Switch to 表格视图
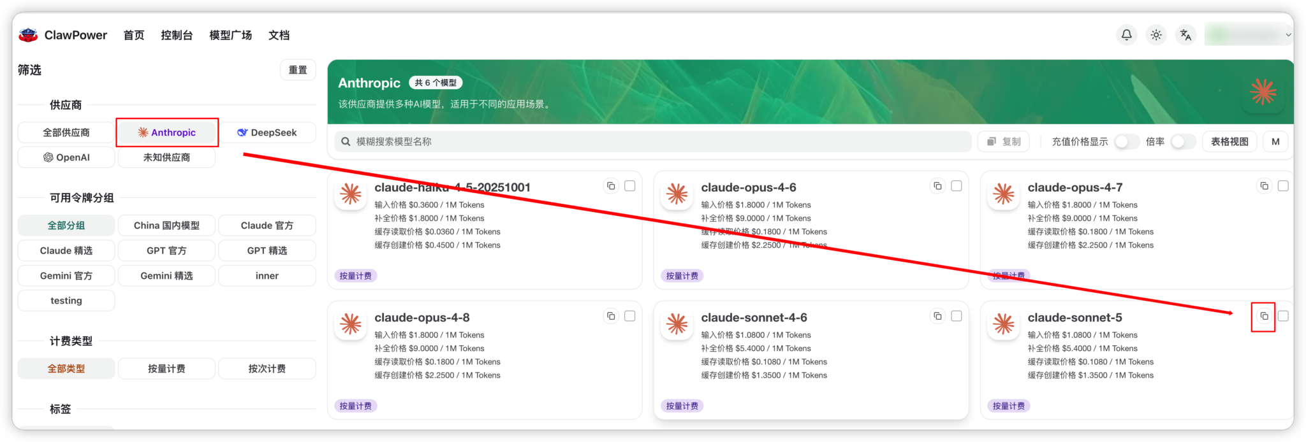1306x442 pixels. point(1229,141)
